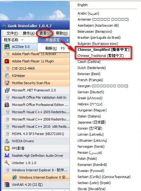Click the Unlocker magic wand icon
The image size is (141, 191).
click(x=7, y=163)
